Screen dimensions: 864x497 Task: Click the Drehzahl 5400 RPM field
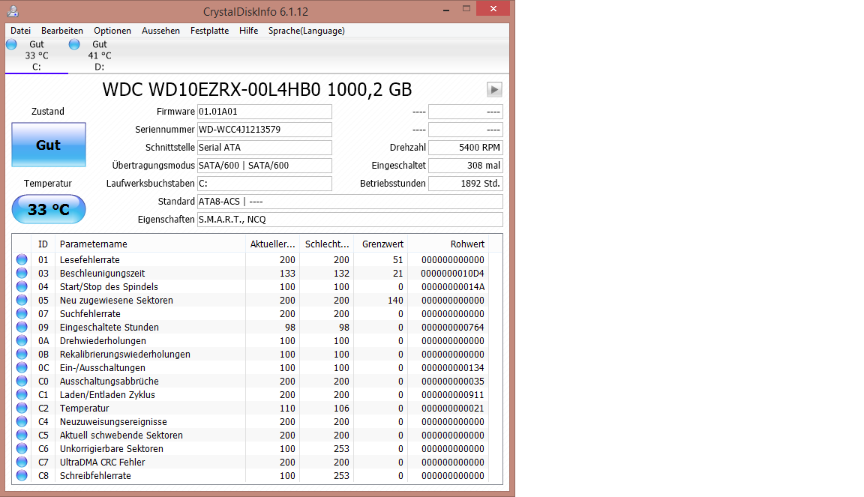(x=466, y=148)
